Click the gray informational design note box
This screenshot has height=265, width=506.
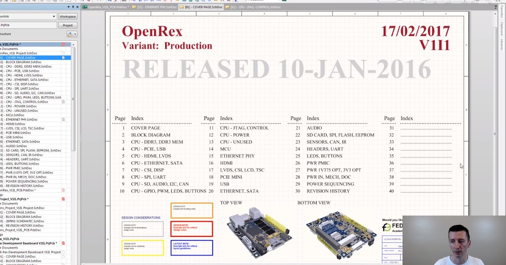[143, 229]
